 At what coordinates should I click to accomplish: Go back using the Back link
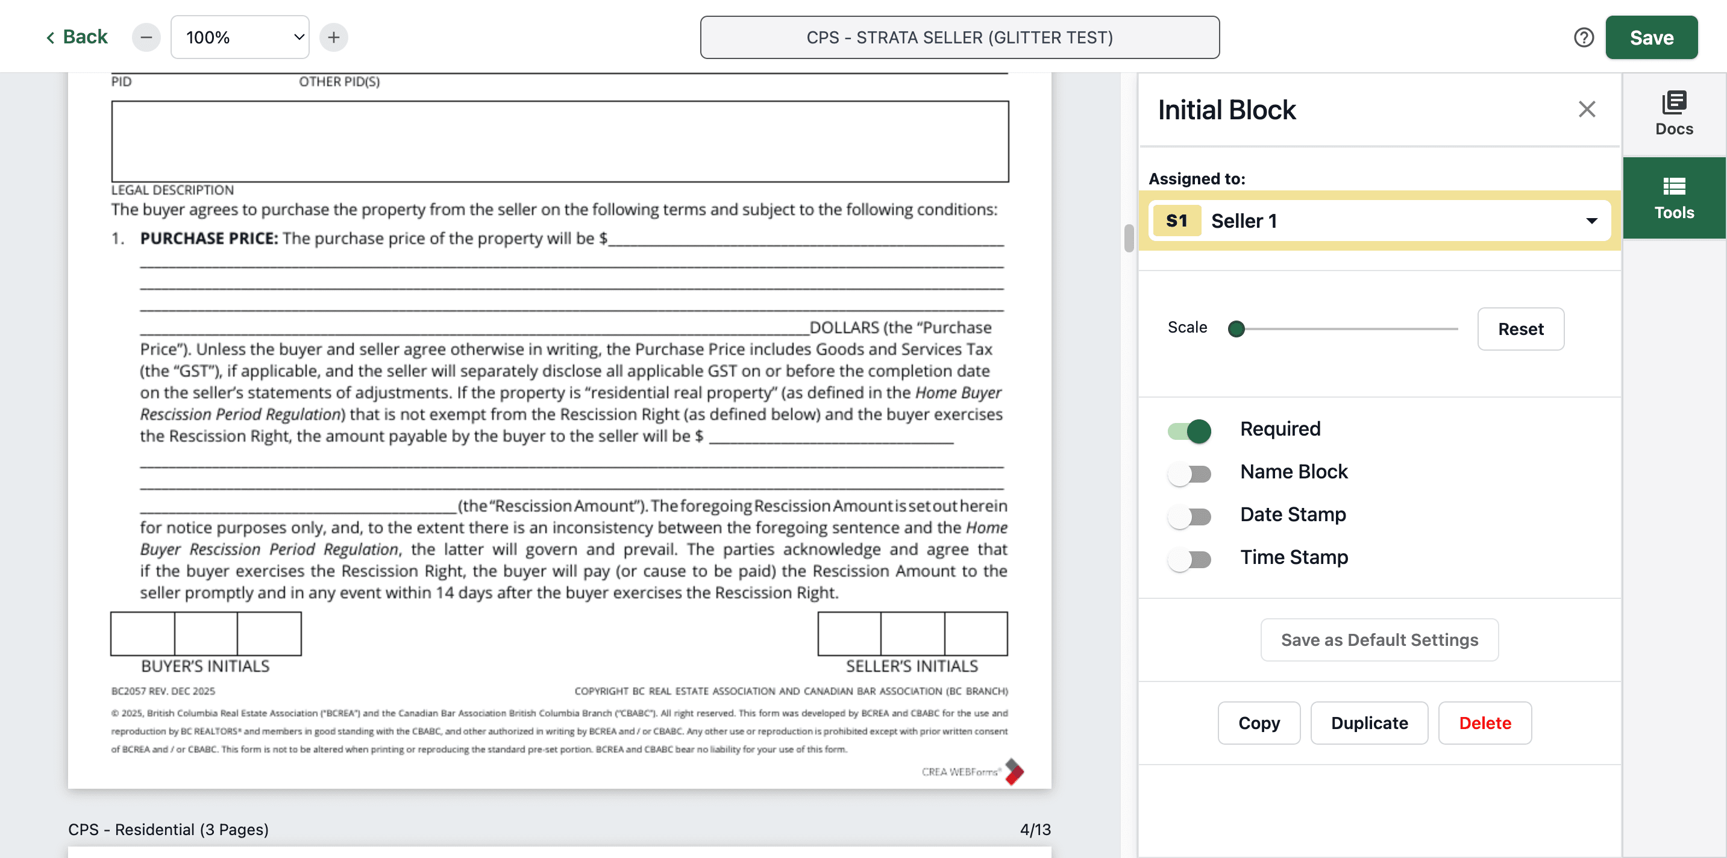point(77,37)
